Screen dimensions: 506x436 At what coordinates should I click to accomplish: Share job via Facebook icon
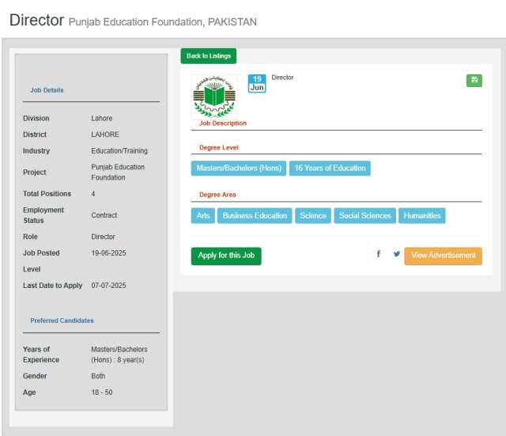click(x=378, y=255)
